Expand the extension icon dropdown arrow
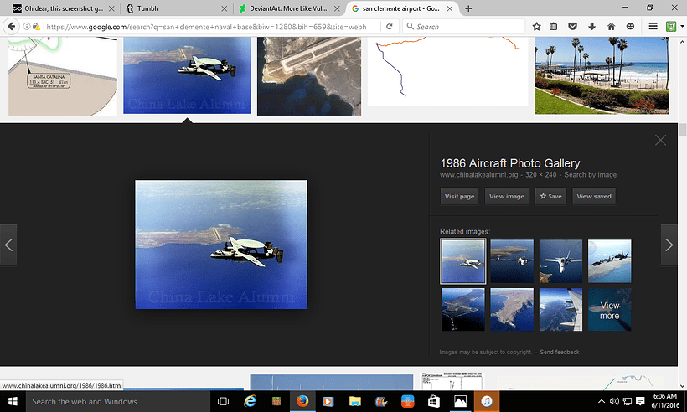Image resolution: width=687 pixels, height=412 pixels. (x=682, y=27)
